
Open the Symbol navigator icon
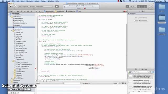(14, 11)
